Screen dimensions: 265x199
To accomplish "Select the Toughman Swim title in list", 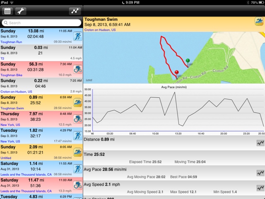I will 12,108.
